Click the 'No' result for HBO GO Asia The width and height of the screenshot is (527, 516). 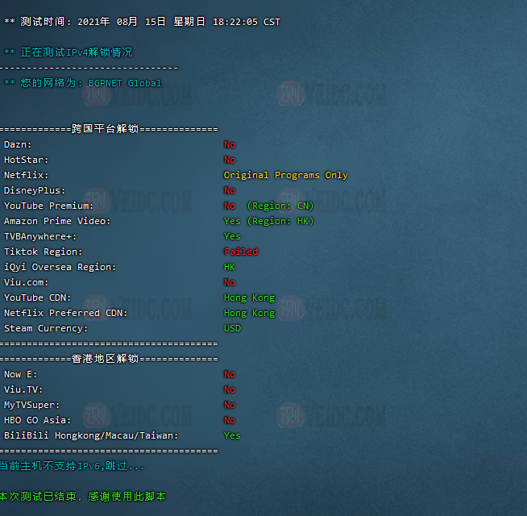coord(230,420)
